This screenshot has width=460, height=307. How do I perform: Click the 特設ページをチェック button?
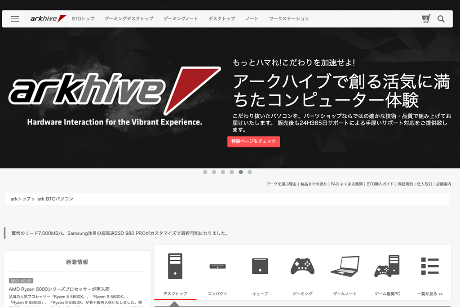[x=253, y=142]
